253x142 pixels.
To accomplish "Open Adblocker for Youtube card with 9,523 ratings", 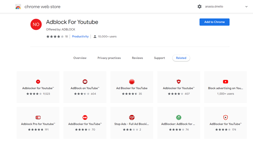I will (x=38, y=87).
